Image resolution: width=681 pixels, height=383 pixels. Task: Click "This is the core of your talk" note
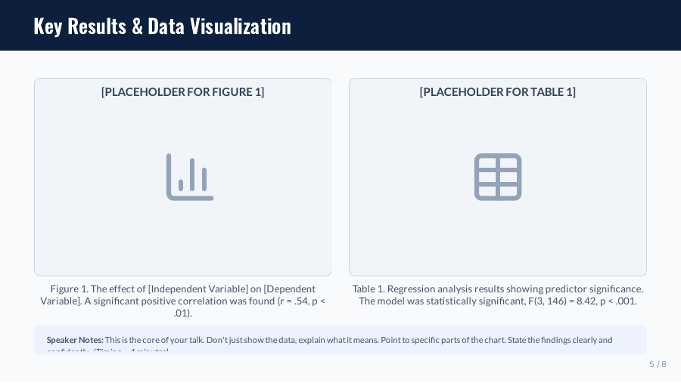(x=154, y=340)
